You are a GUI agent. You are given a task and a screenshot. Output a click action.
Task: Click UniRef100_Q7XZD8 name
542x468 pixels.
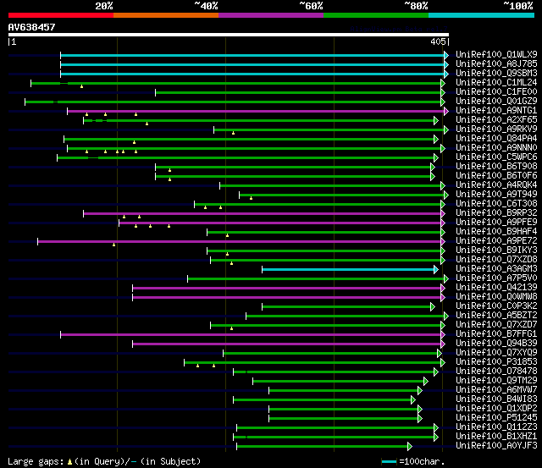point(496,260)
